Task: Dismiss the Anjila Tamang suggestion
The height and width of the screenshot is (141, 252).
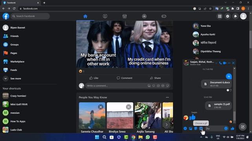Action: (156, 107)
